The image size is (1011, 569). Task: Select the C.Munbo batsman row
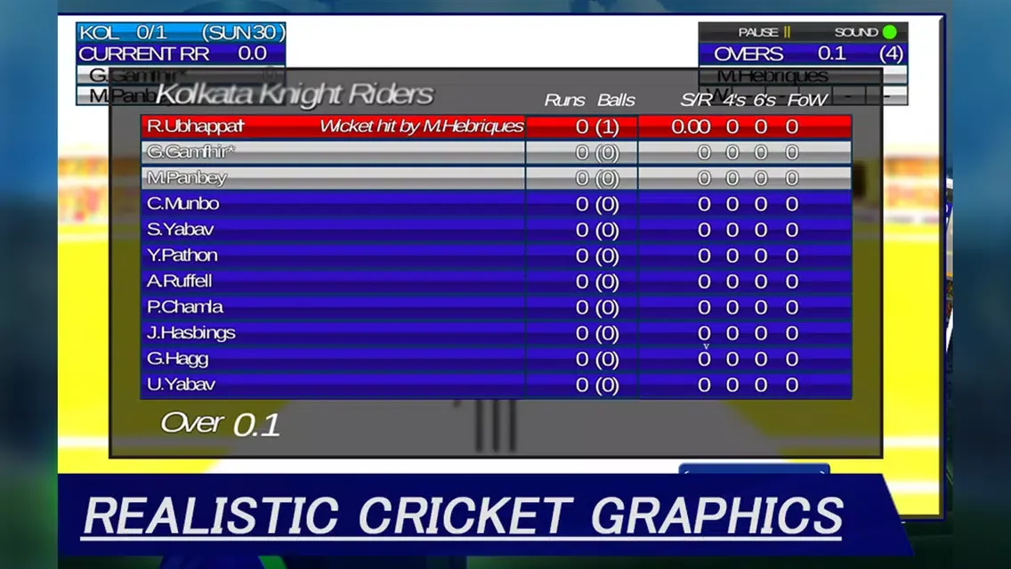coord(497,204)
